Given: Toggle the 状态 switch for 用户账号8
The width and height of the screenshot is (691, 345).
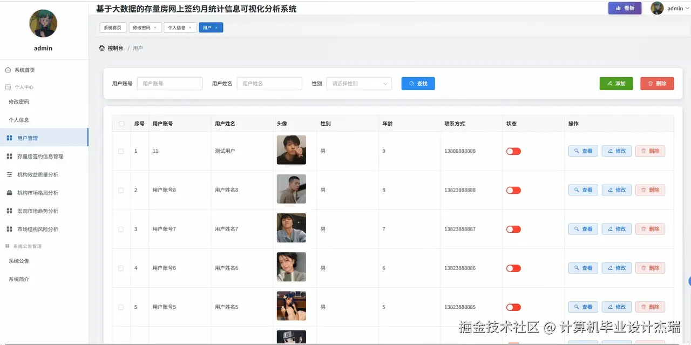Looking at the screenshot, I should point(513,190).
